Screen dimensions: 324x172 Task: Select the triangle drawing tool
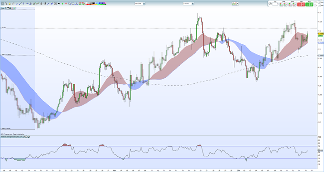pyautogui.click(x=76, y=3)
